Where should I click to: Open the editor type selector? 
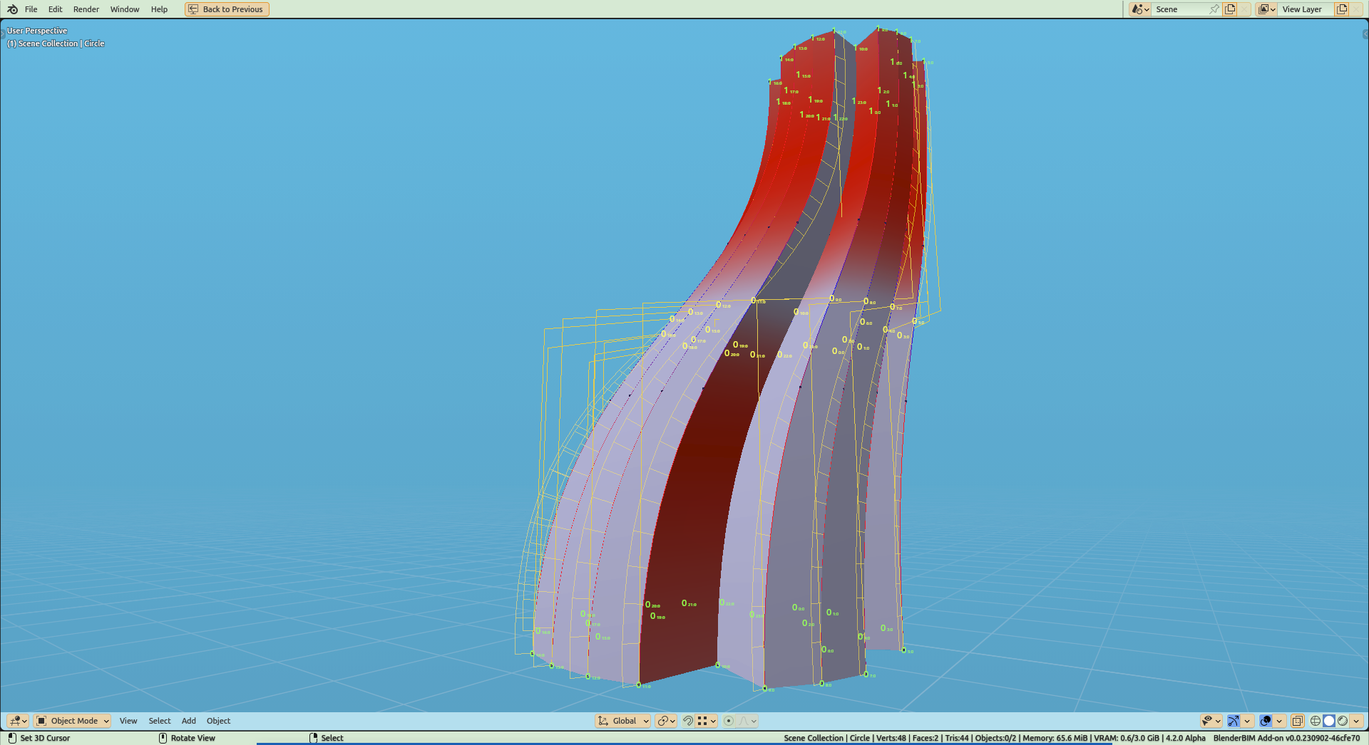click(x=18, y=721)
